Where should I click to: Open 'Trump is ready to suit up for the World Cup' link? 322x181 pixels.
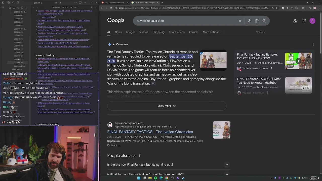coord(57,43)
